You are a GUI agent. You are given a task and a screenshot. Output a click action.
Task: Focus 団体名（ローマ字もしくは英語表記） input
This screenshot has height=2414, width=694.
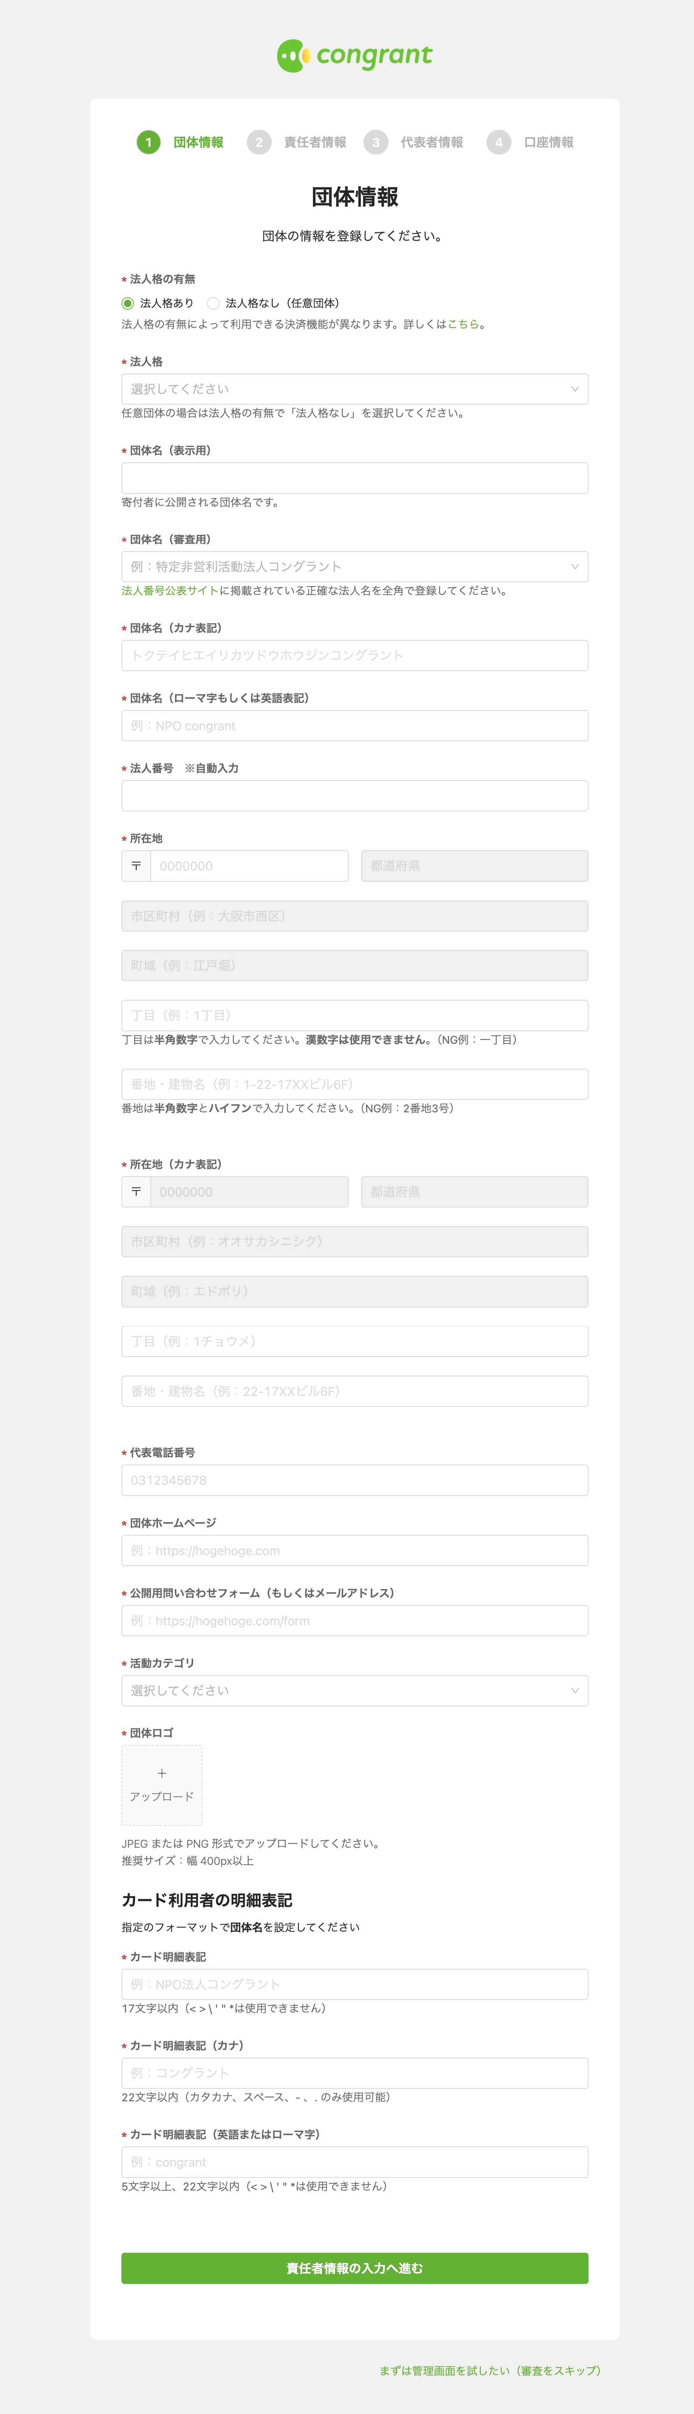tap(355, 725)
